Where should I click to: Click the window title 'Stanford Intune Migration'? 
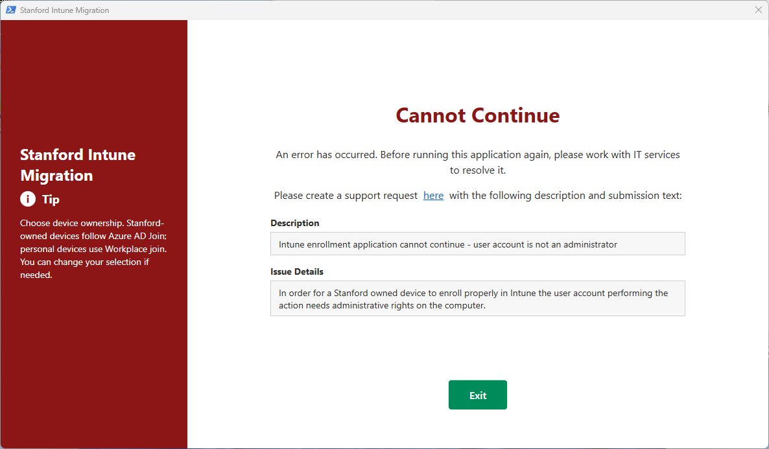pos(64,10)
